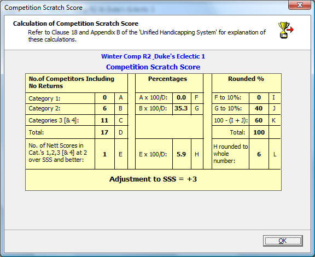Click the Adjustment to SSS = +3 text

pos(153,179)
